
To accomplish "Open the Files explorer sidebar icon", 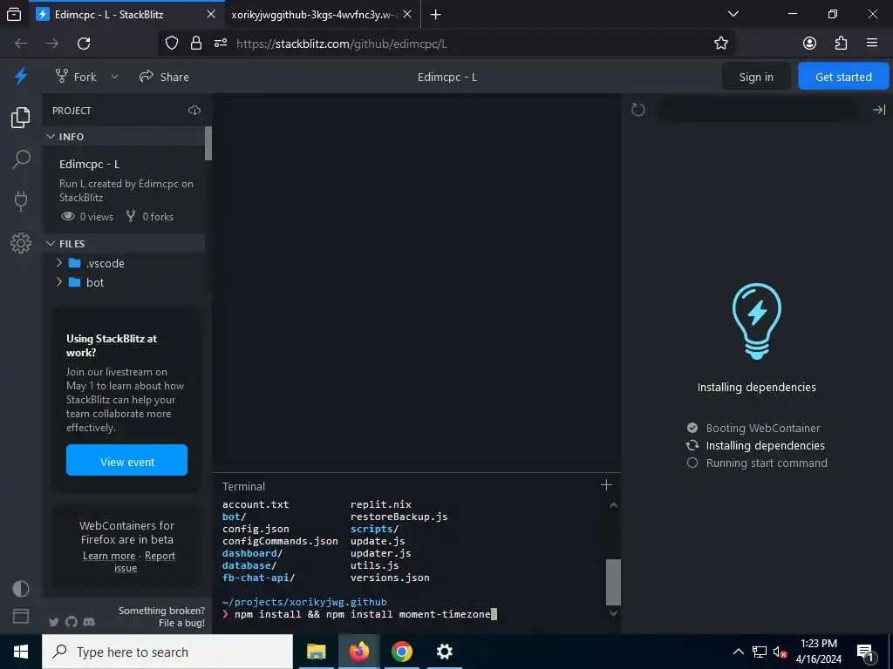I will [x=21, y=118].
